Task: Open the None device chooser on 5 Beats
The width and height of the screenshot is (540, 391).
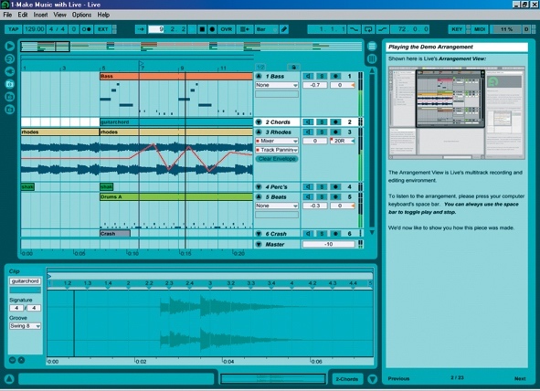Action: 277,206
